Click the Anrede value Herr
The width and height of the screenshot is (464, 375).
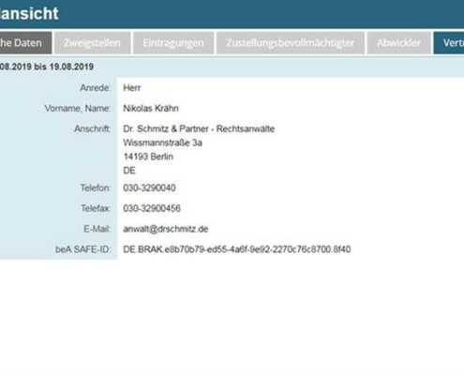coord(132,88)
